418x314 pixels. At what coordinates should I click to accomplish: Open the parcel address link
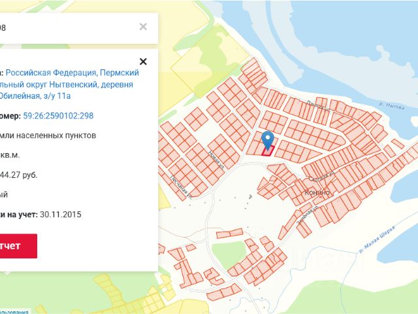coord(69,84)
